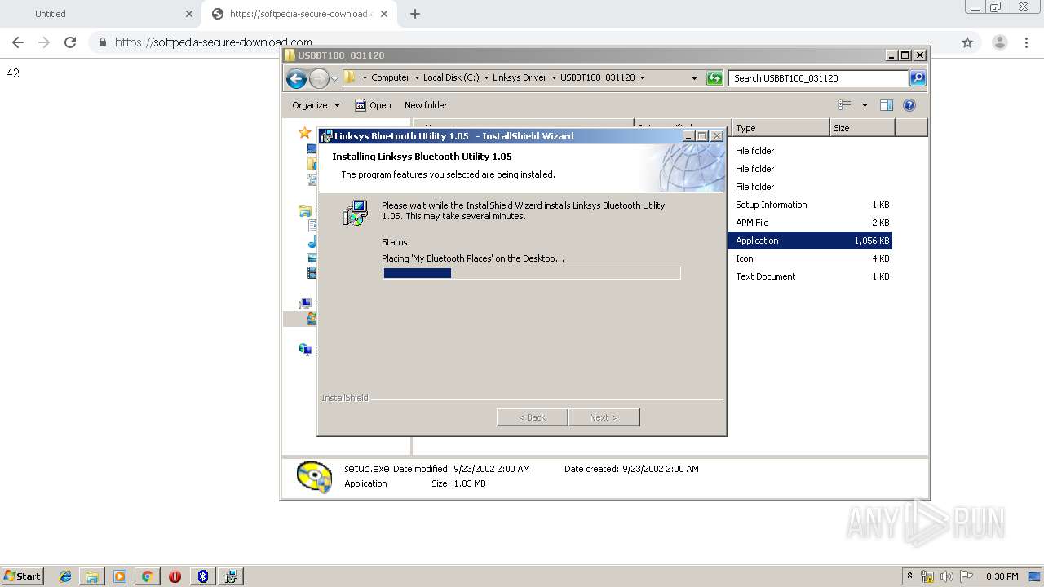Select the first File folder row
Viewport: 1044px width, 587px height.
click(x=810, y=151)
